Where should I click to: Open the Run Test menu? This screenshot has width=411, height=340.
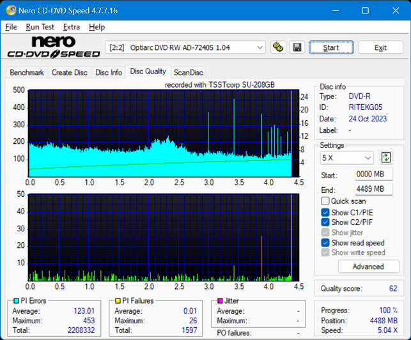pos(40,27)
